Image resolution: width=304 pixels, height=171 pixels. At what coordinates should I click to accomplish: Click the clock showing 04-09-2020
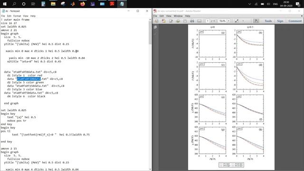click(x=286, y=4)
